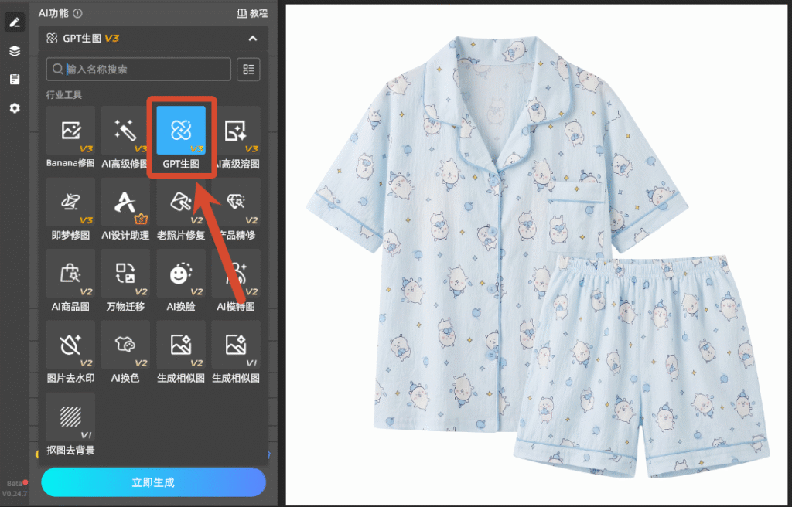Click the 立即生成 button
Viewport: 792px width, 507px height.
(x=153, y=482)
